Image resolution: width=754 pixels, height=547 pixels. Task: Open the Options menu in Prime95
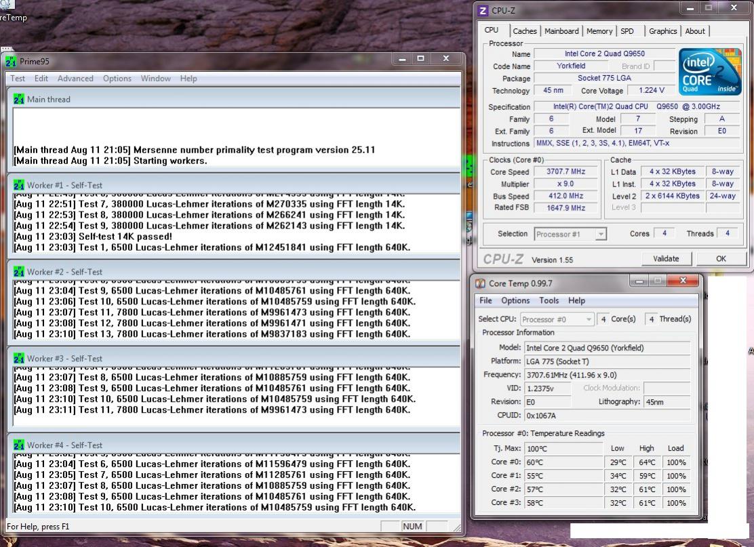click(117, 79)
